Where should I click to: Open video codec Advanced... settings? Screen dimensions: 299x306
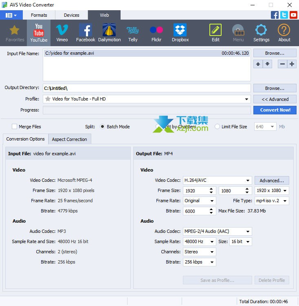pyautogui.click(x=272, y=181)
